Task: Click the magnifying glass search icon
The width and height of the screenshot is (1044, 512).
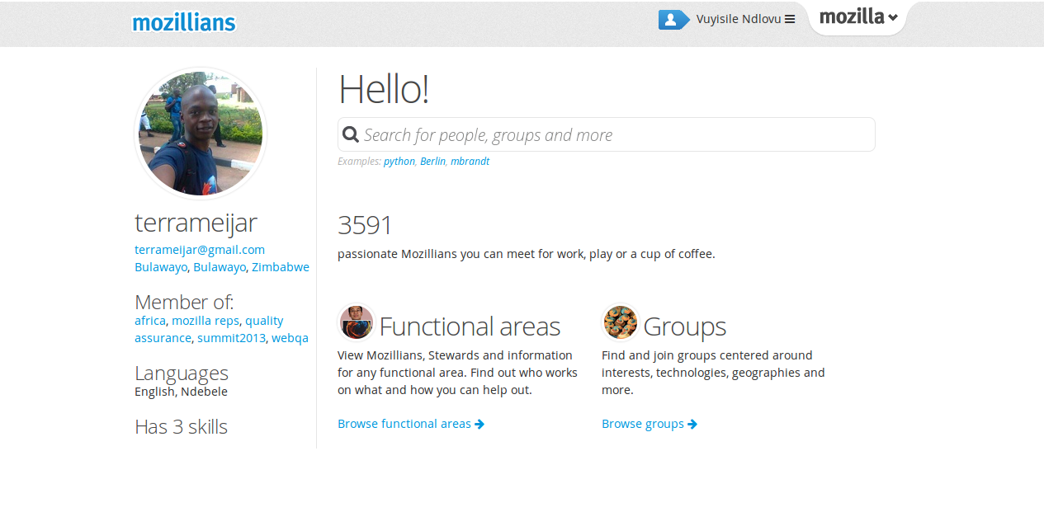Action: [x=351, y=134]
